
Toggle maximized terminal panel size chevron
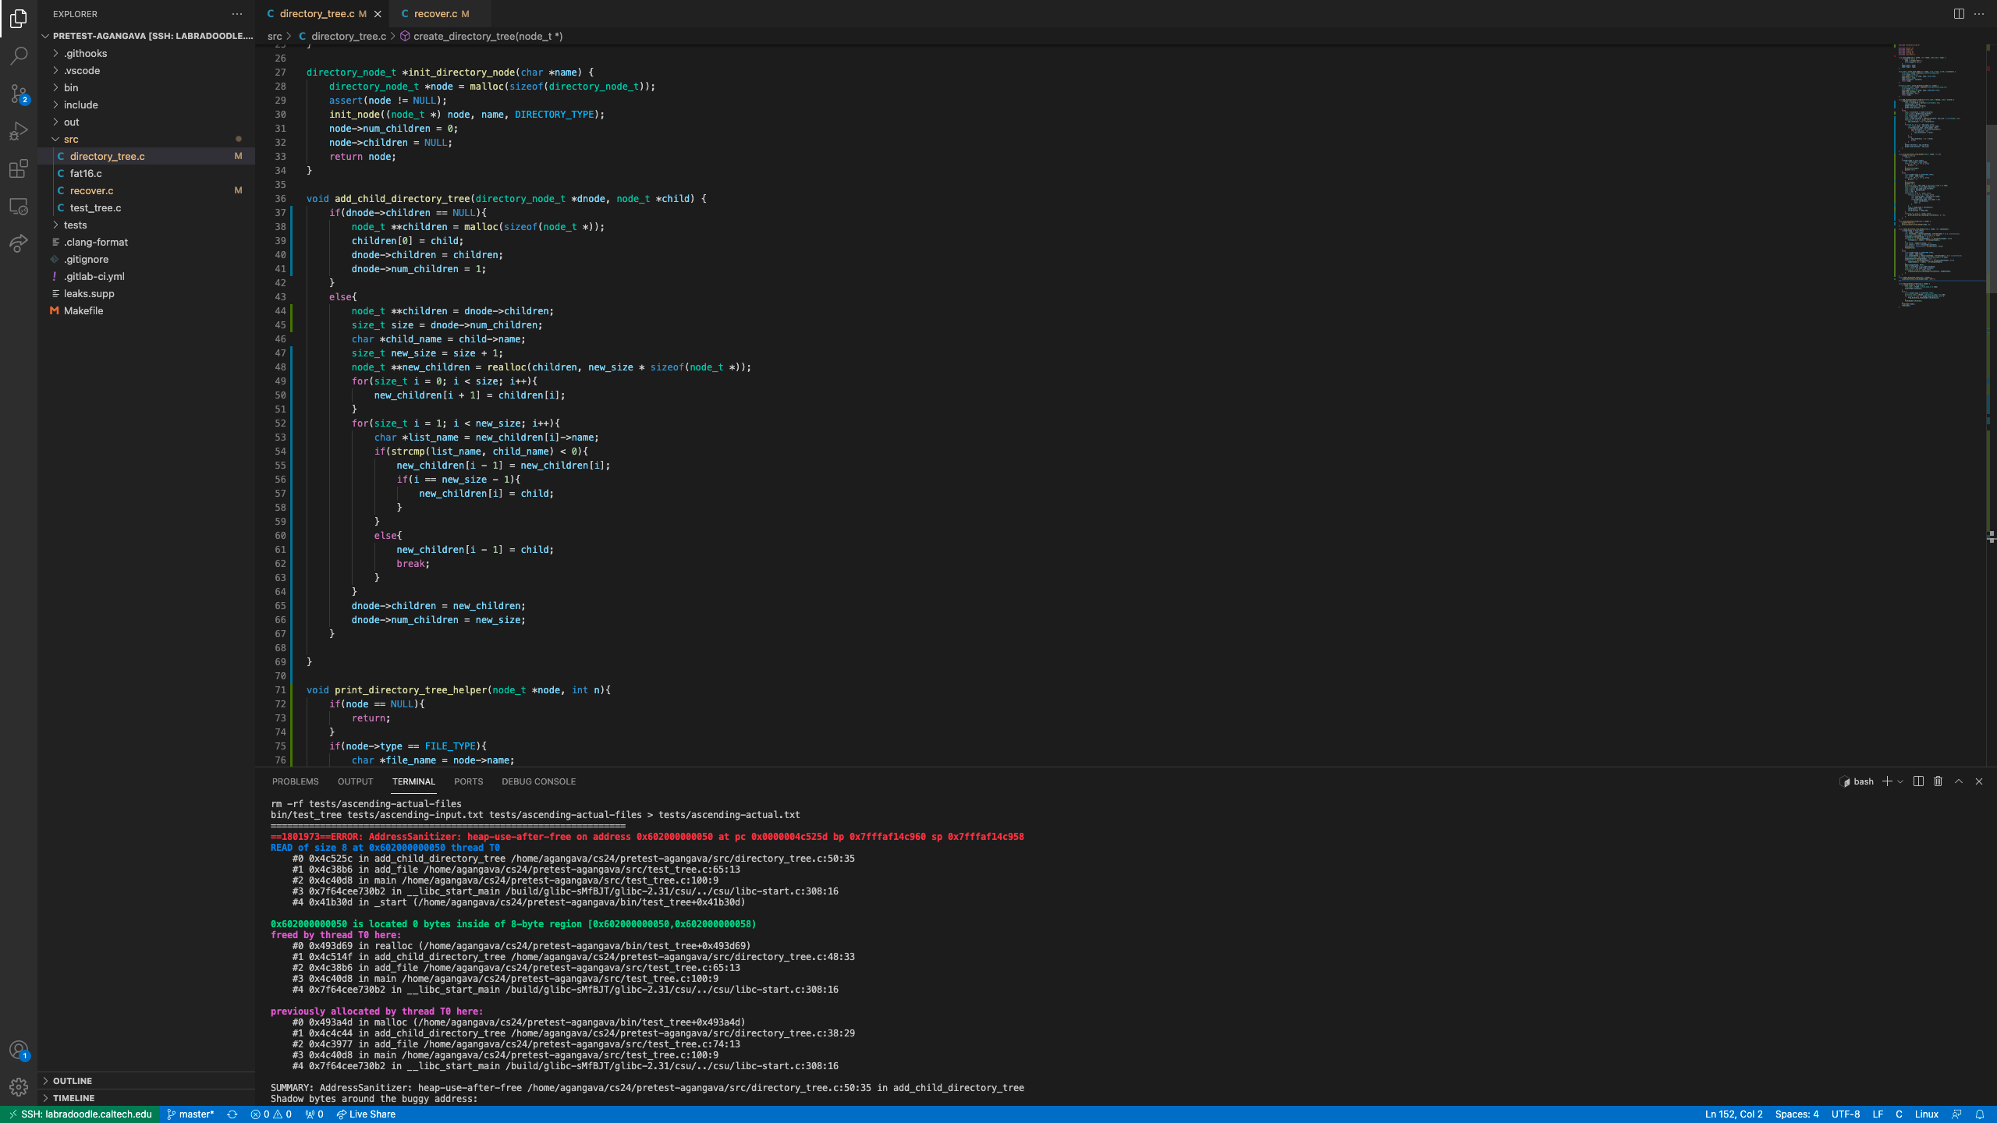(1959, 781)
